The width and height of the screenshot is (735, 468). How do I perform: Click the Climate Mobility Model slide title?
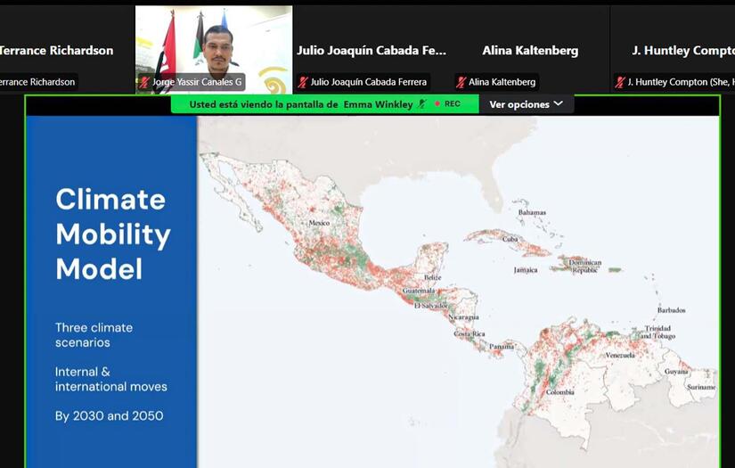[x=112, y=234]
